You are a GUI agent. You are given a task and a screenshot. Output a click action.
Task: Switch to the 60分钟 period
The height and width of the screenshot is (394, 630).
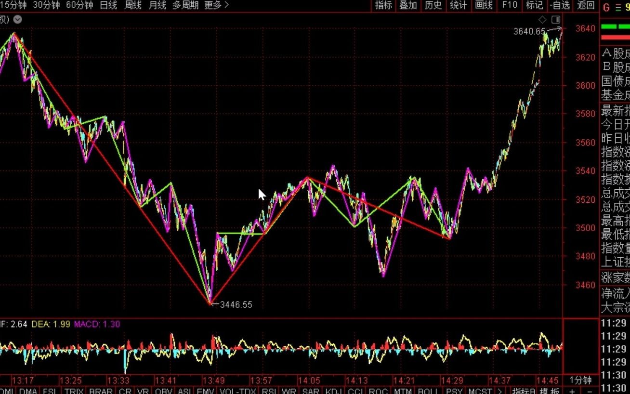tap(79, 5)
